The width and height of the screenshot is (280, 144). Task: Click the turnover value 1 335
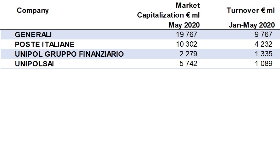263,54
